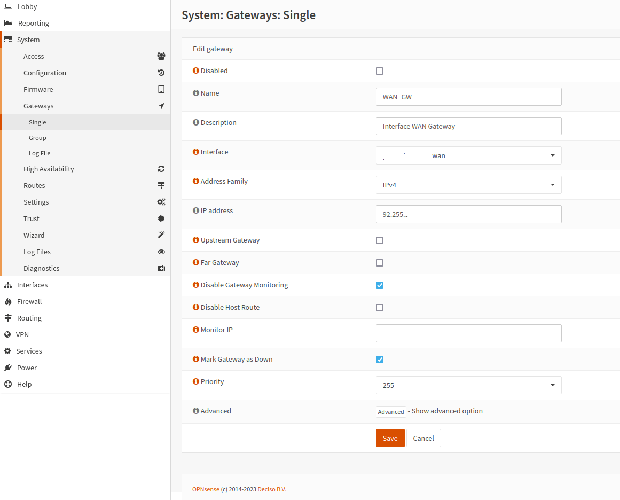Click inside the Monitor IP field

468,333
